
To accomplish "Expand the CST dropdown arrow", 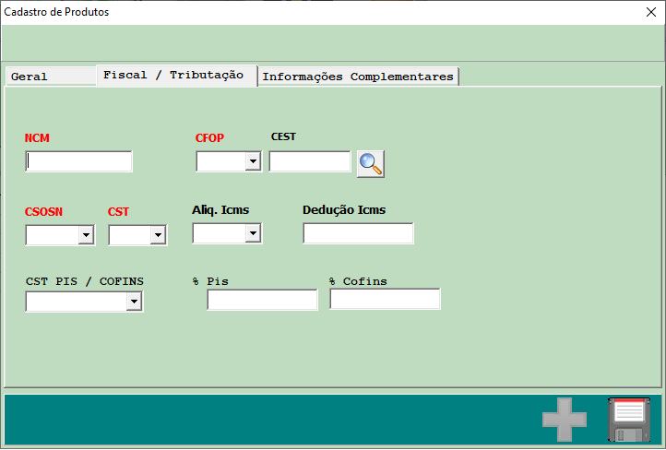I will coord(158,236).
